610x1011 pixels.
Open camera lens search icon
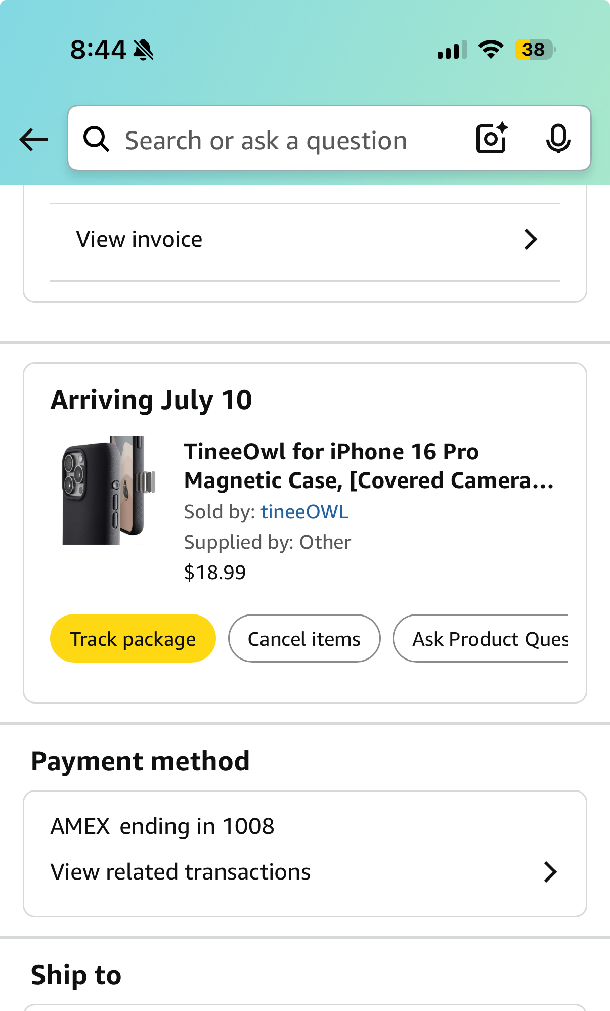click(x=492, y=138)
